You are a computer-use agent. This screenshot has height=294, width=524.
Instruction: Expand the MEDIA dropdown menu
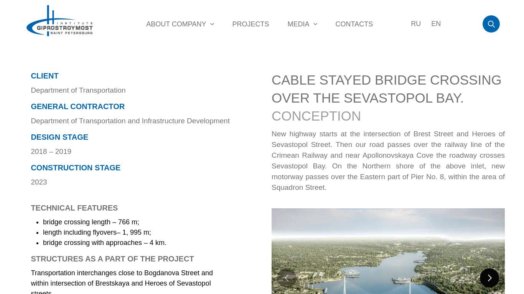(x=298, y=24)
